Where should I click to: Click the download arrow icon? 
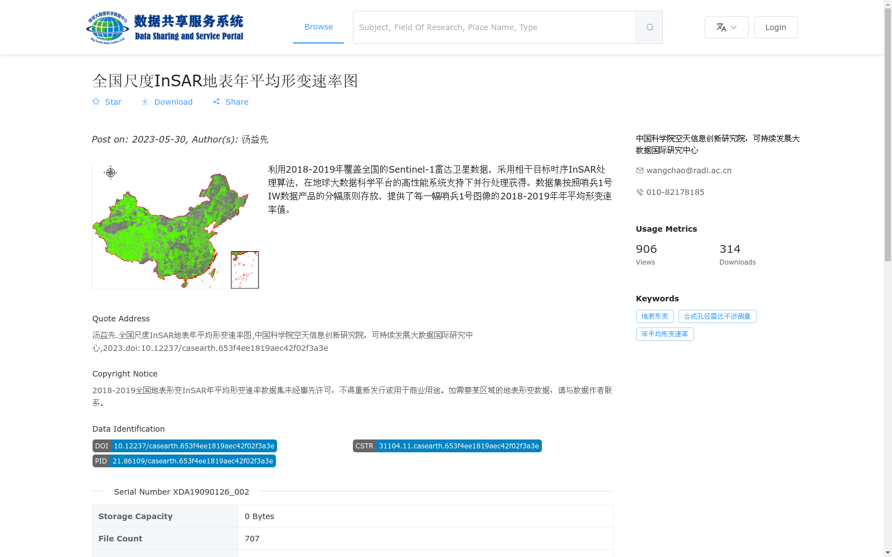[x=145, y=101]
